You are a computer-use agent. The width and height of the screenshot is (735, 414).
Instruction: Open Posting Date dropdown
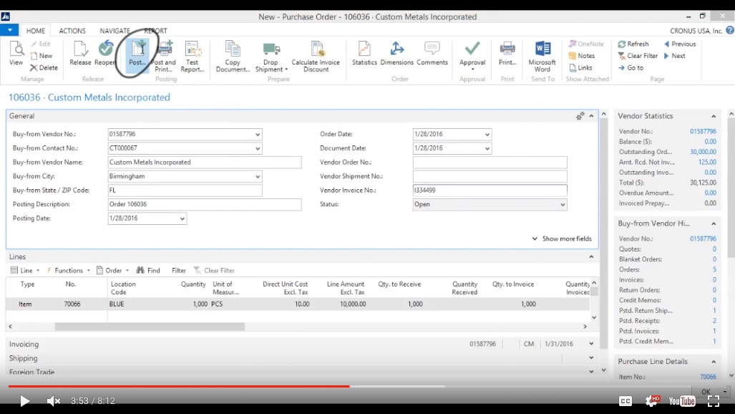coord(182,218)
